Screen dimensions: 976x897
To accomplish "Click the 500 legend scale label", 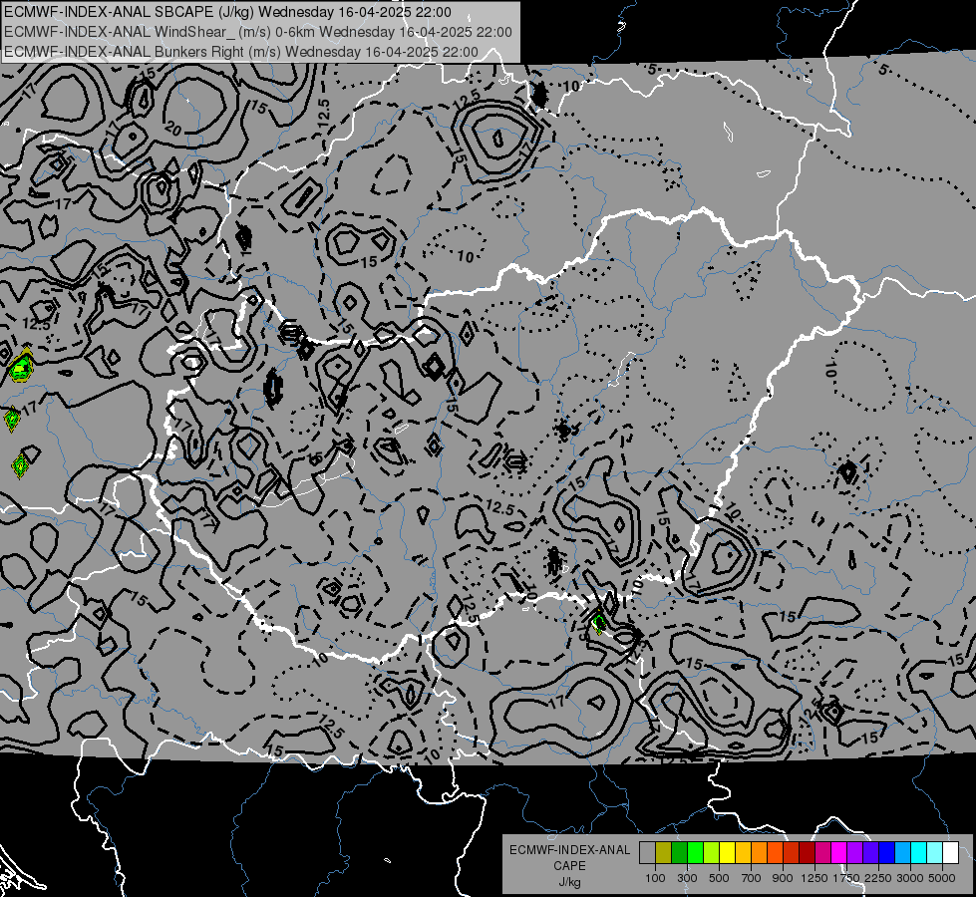I will coord(719,878).
